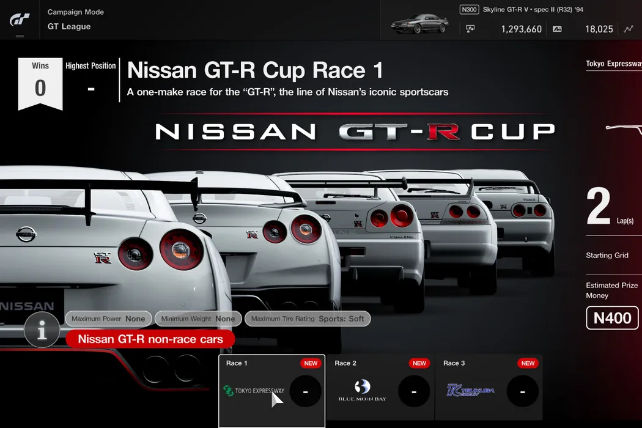Click the Blue Moon Bay track logo
Image resolution: width=642 pixels, height=428 pixels.
(x=363, y=391)
